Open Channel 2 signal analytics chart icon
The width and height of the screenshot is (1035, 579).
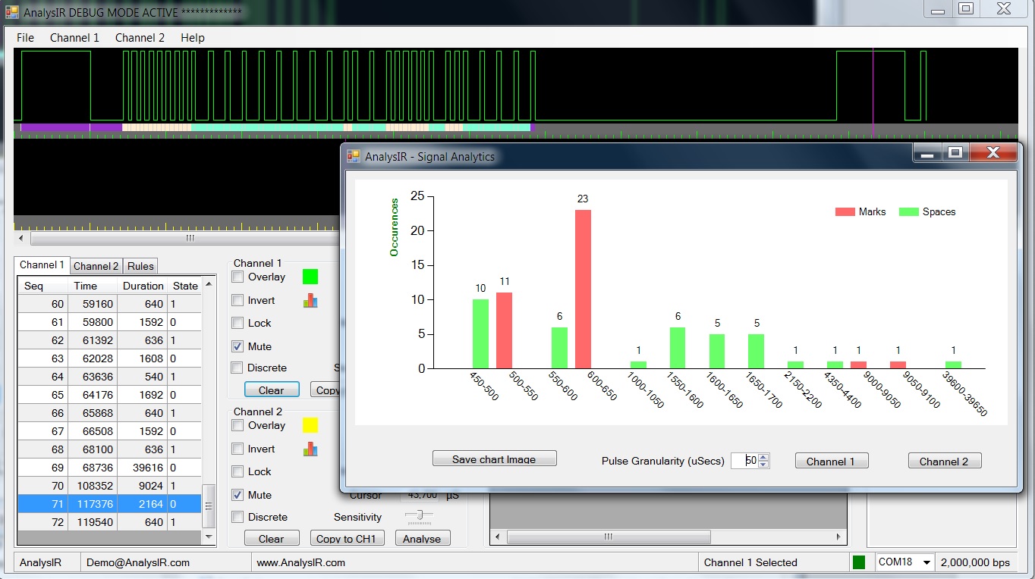[x=310, y=449]
